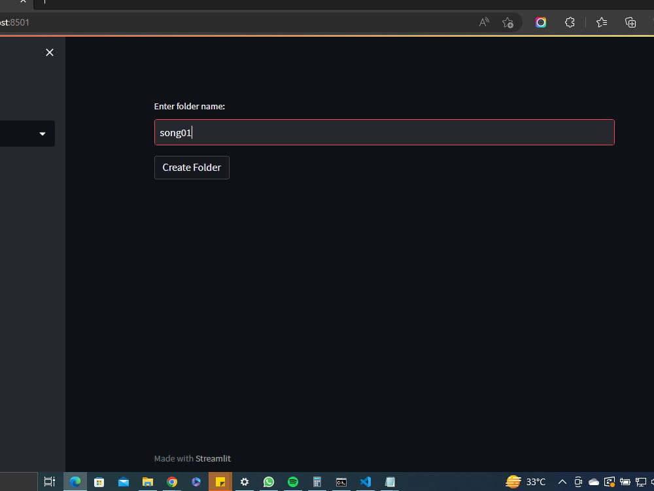
Task: Click the localhost:8501 address bar URL
Action: pos(14,22)
